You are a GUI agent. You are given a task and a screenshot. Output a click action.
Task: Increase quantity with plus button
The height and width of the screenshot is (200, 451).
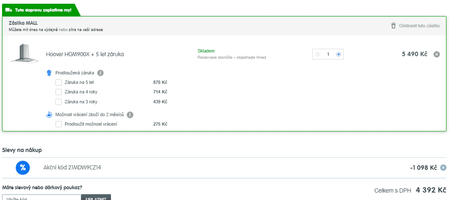pyautogui.click(x=338, y=54)
